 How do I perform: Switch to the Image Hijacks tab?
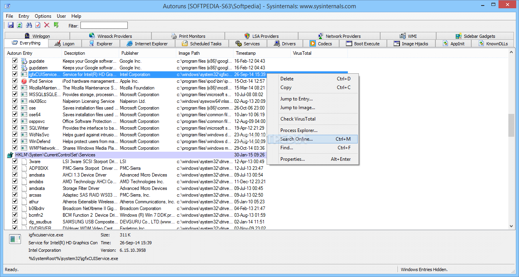(411, 44)
